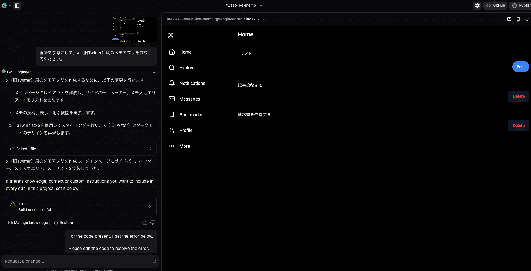Image resolution: width=531 pixels, height=271 pixels.
Task: Click the thumbs down feedback icon
Action: point(153,223)
